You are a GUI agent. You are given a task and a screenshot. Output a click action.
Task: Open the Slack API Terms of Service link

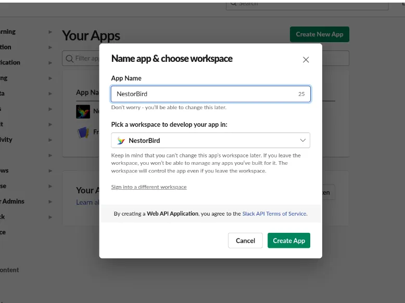(x=274, y=214)
